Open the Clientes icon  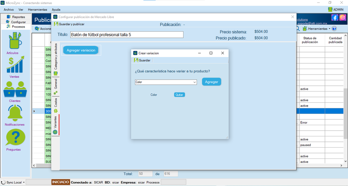(x=15, y=89)
